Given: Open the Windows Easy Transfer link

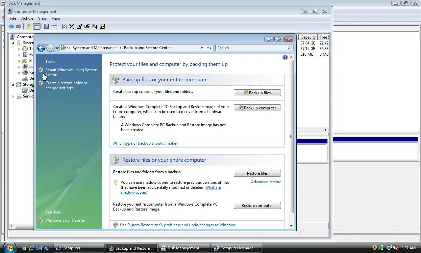Looking at the screenshot, I should 65,220.
